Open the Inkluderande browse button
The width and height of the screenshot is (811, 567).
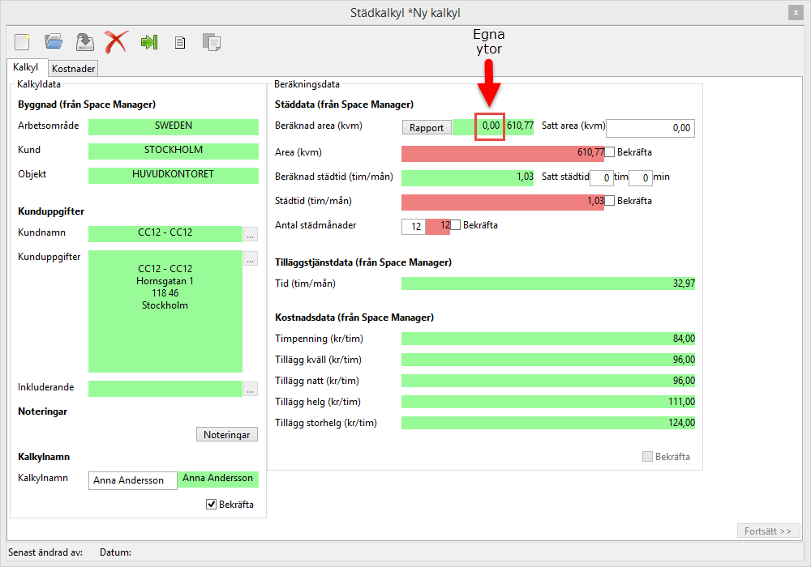point(251,390)
